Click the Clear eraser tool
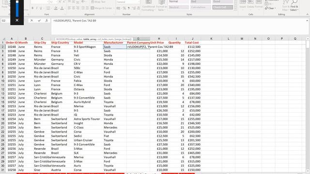This screenshot has width=310, height=174. (x=270, y=8)
